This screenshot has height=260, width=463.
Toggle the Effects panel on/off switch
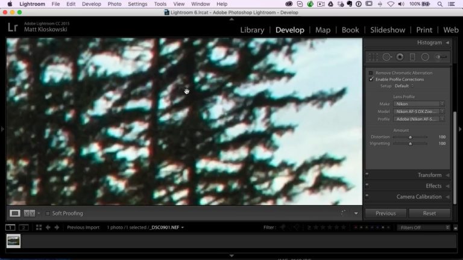point(367,185)
